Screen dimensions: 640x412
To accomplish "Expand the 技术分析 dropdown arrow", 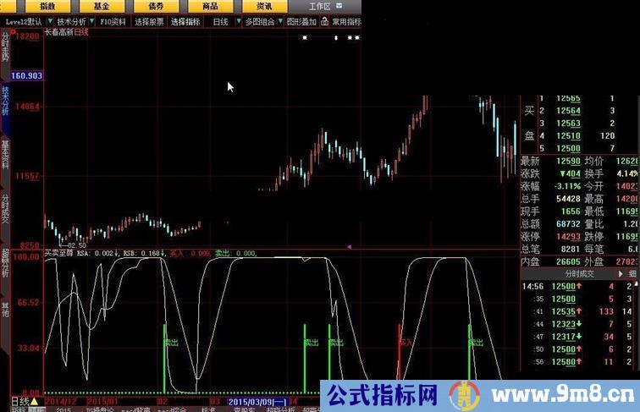I will coord(91,22).
